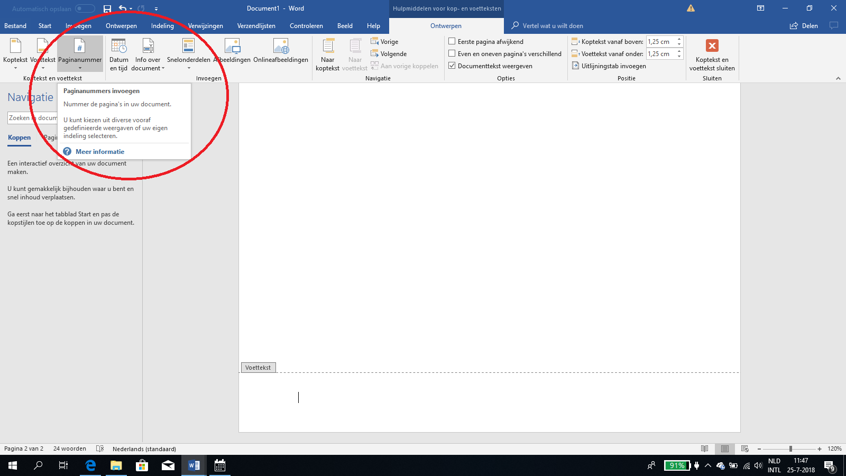
Task: Click the Delen button
Action: 804,26
